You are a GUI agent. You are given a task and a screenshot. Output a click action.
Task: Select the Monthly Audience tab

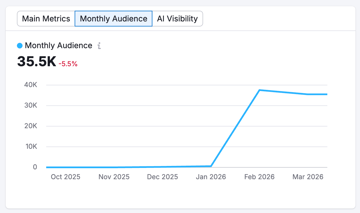(x=113, y=19)
